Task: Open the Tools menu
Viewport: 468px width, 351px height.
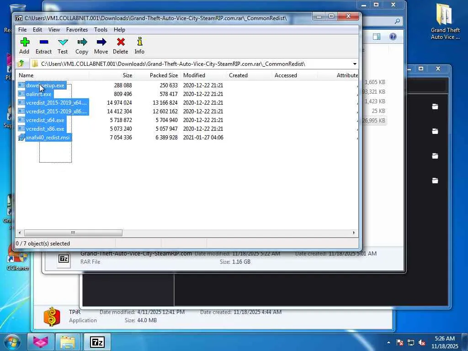Action: pyautogui.click(x=101, y=30)
